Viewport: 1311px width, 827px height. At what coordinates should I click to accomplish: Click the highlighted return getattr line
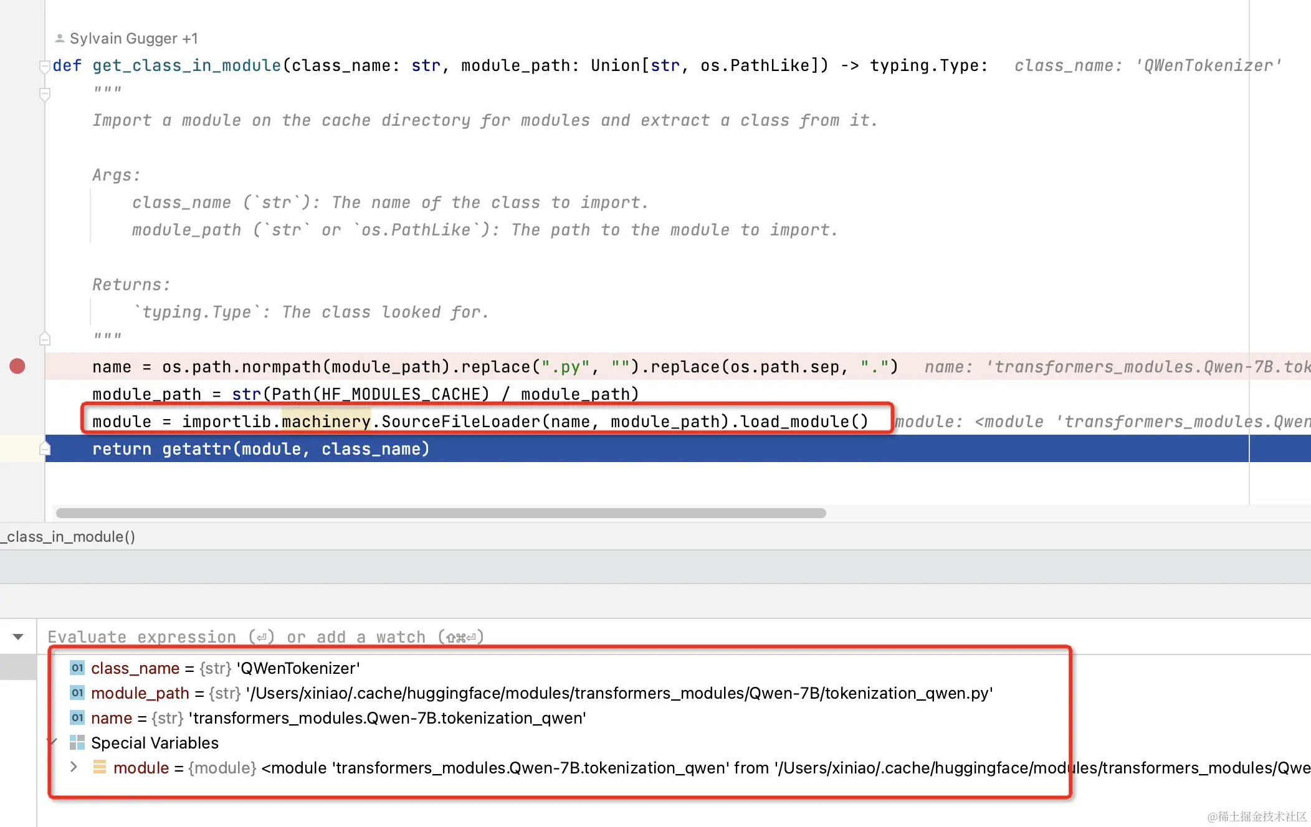click(x=260, y=449)
